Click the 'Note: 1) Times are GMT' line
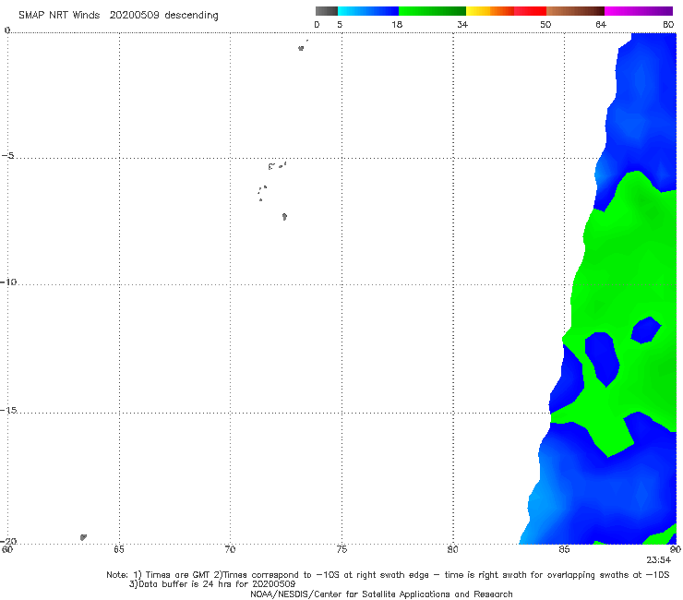 pos(388,575)
